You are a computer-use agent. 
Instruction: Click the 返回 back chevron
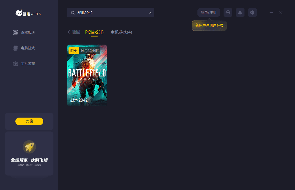click(x=69, y=32)
